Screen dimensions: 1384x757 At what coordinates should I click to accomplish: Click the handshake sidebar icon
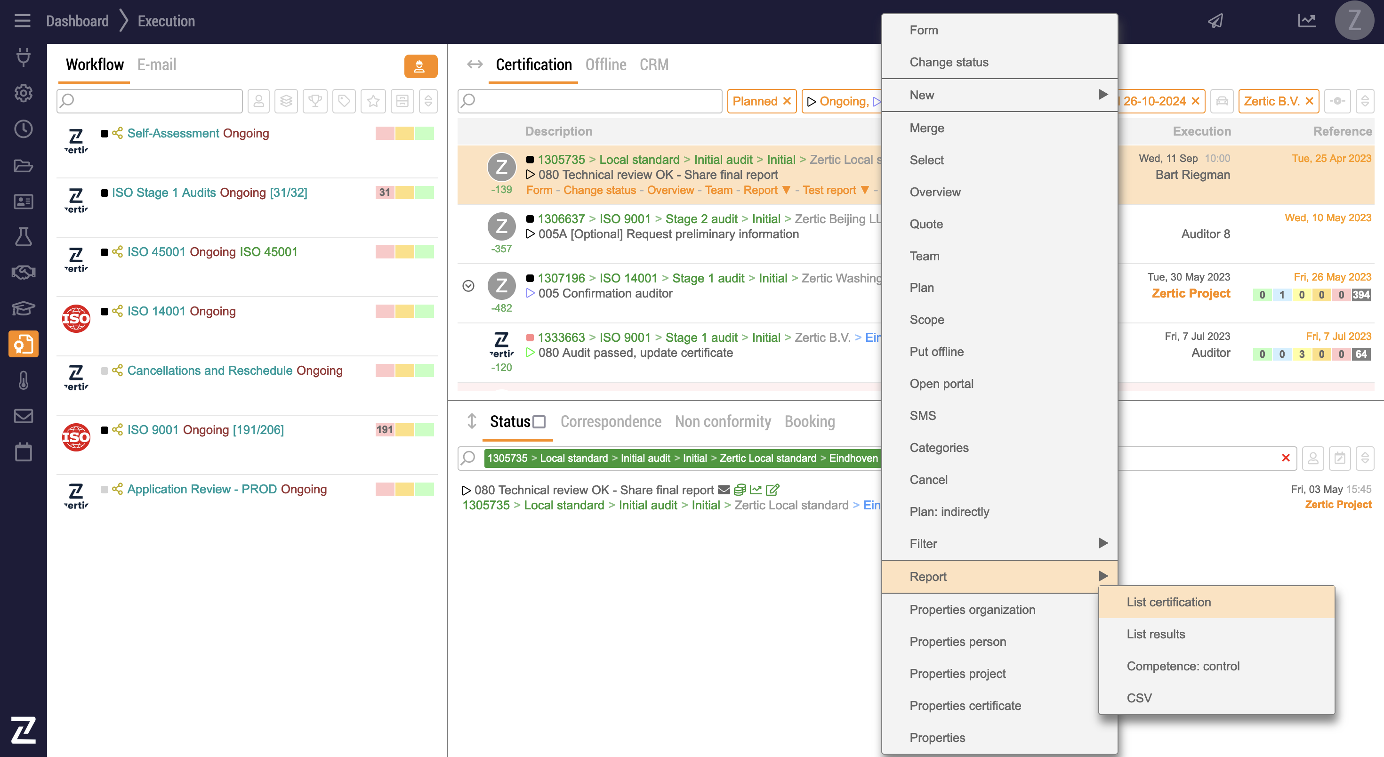pos(23,273)
